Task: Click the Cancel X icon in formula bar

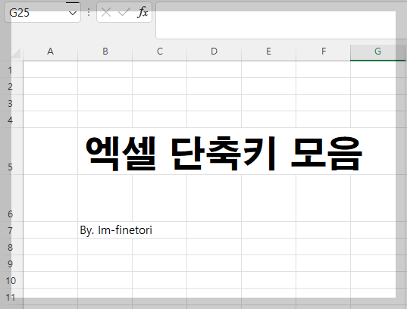Action: 106,12
